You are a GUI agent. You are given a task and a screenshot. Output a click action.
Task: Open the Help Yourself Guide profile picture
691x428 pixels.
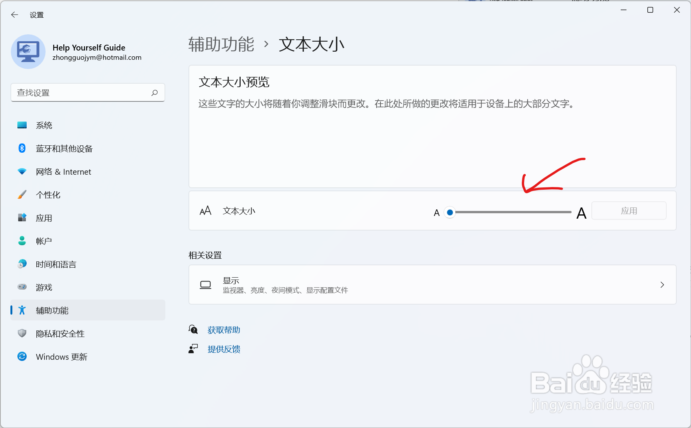coord(28,52)
